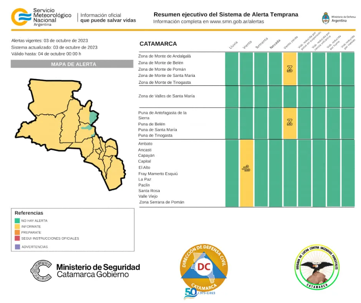The width and height of the screenshot is (361, 303).
Task: Click the MAPA DE ALERTA header bar
Action: tap(72, 64)
